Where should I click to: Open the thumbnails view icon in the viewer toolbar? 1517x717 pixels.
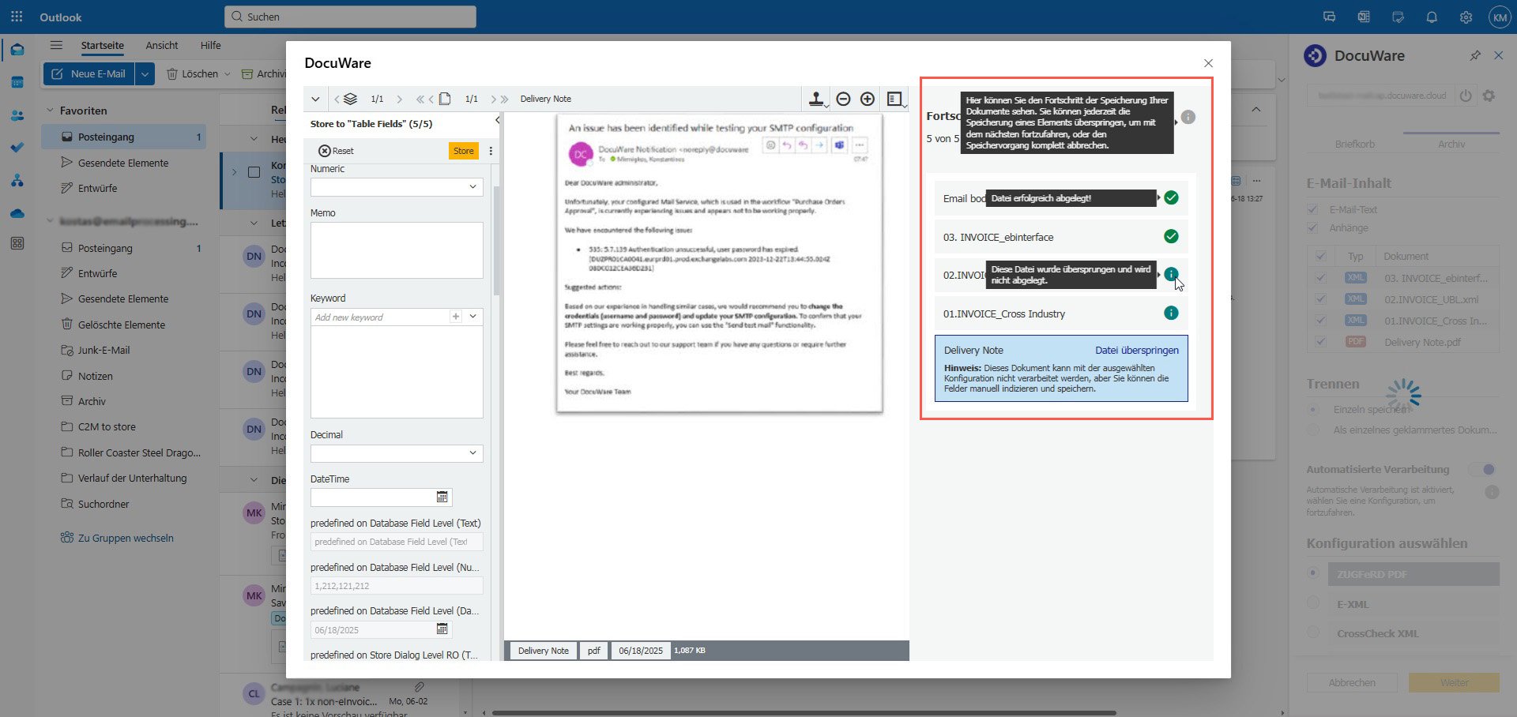[895, 99]
